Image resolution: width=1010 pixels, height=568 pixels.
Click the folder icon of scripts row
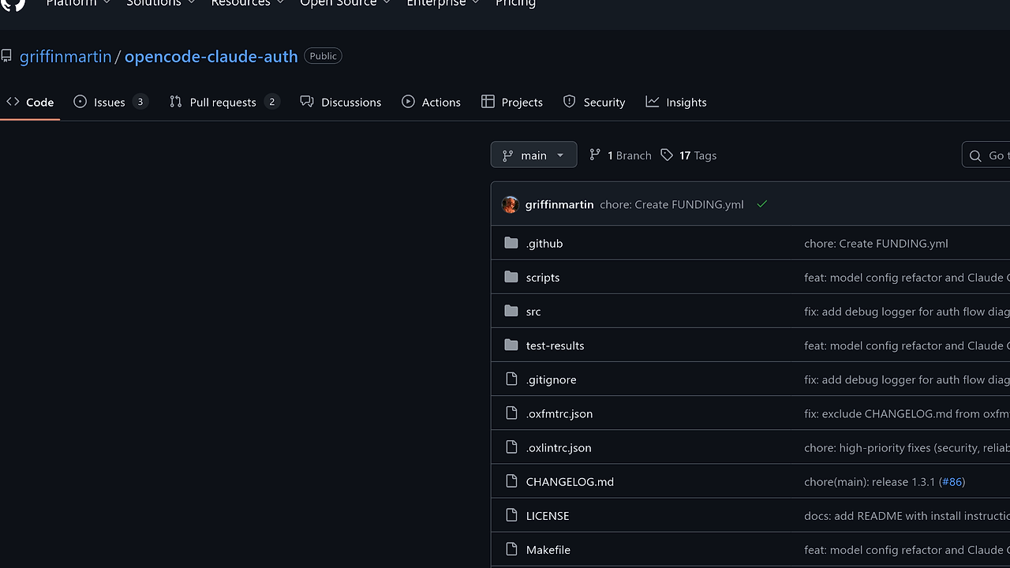point(511,277)
